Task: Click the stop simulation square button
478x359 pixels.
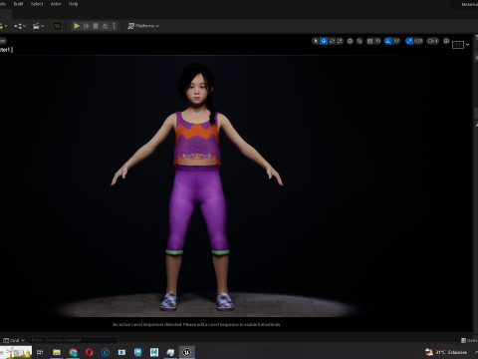Action: (96, 26)
